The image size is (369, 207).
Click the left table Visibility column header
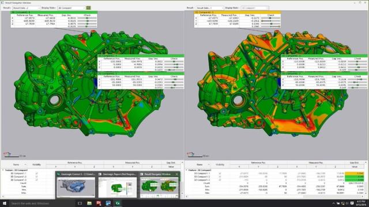click(36, 164)
